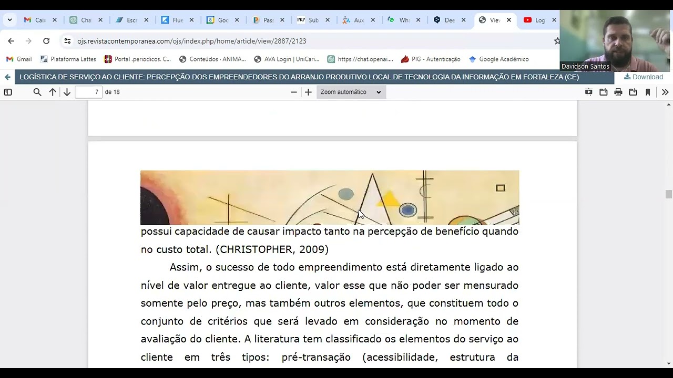This screenshot has height=378, width=673.
Task: Zoom out the PDF document
Action: point(294,92)
